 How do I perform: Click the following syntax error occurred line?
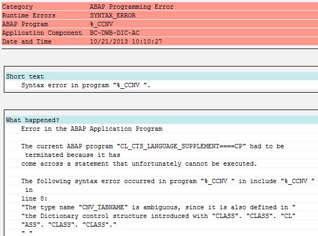168,181
